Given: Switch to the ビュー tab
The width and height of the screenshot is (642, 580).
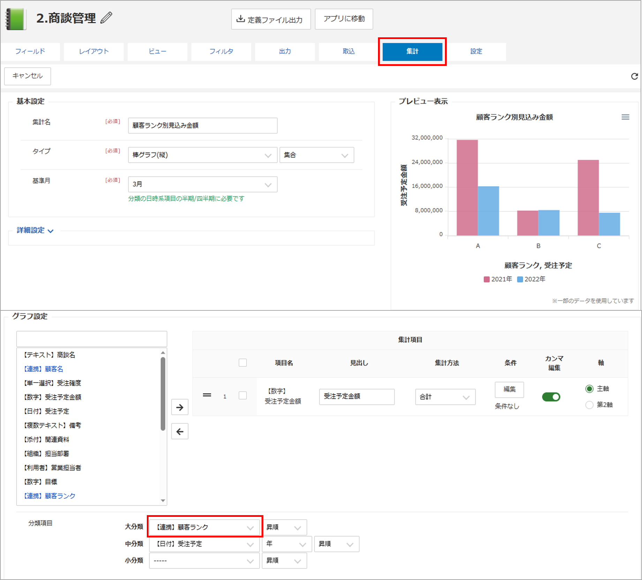Looking at the screenshot, I should 157,52.
